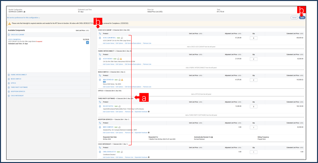
Task: Click Dependent Hardware link for MINT-COMPUTE
Action: point(141,133)
